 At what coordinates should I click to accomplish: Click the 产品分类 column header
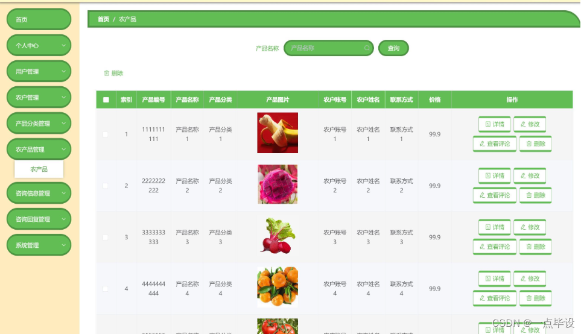pyautogui.click(x=220, y=100)
